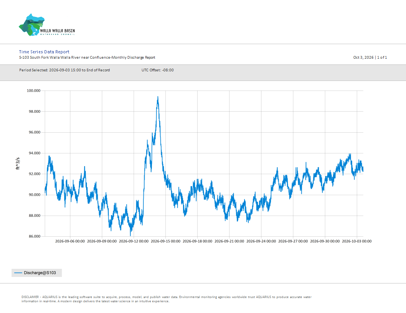Click the Walla Walla Basin logo
This screenshot has width=406, height=313.
(47, 25)
